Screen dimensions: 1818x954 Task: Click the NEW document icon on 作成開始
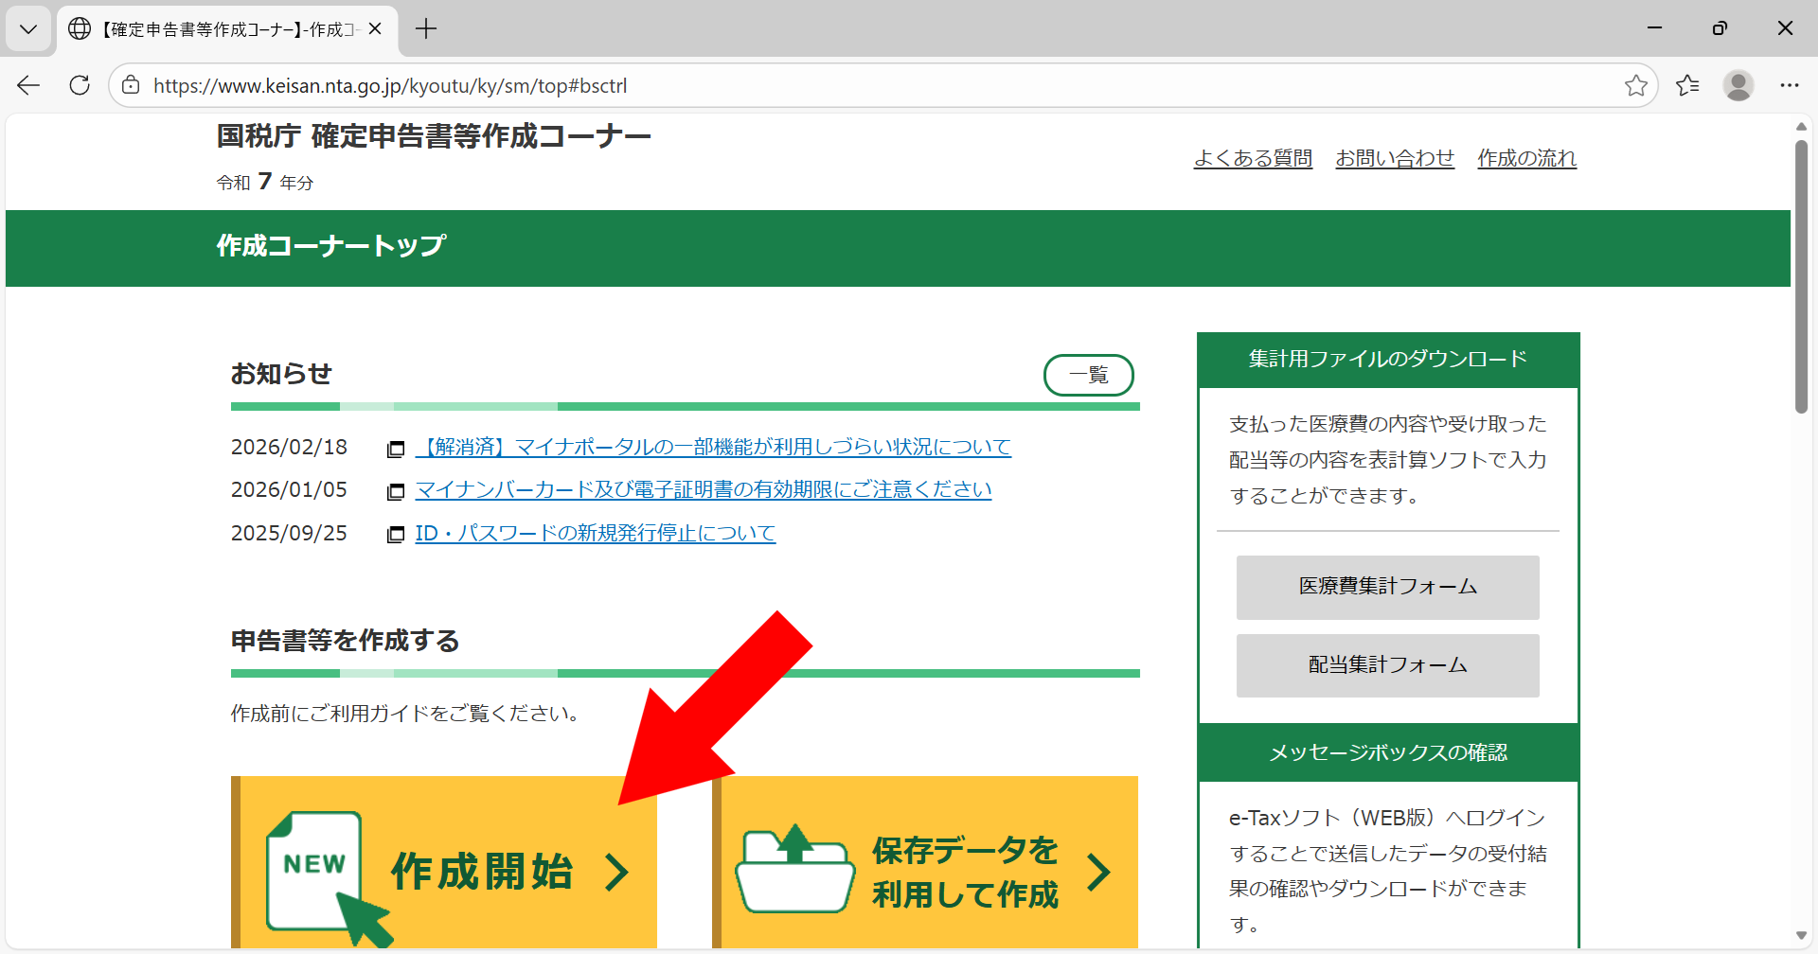coord(315,871)
